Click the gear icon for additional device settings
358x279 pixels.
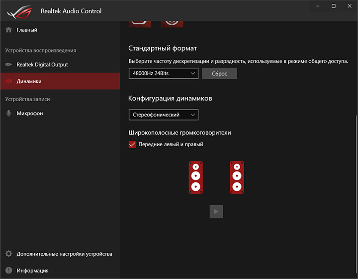pyautogui.click(x=8, y=254)
